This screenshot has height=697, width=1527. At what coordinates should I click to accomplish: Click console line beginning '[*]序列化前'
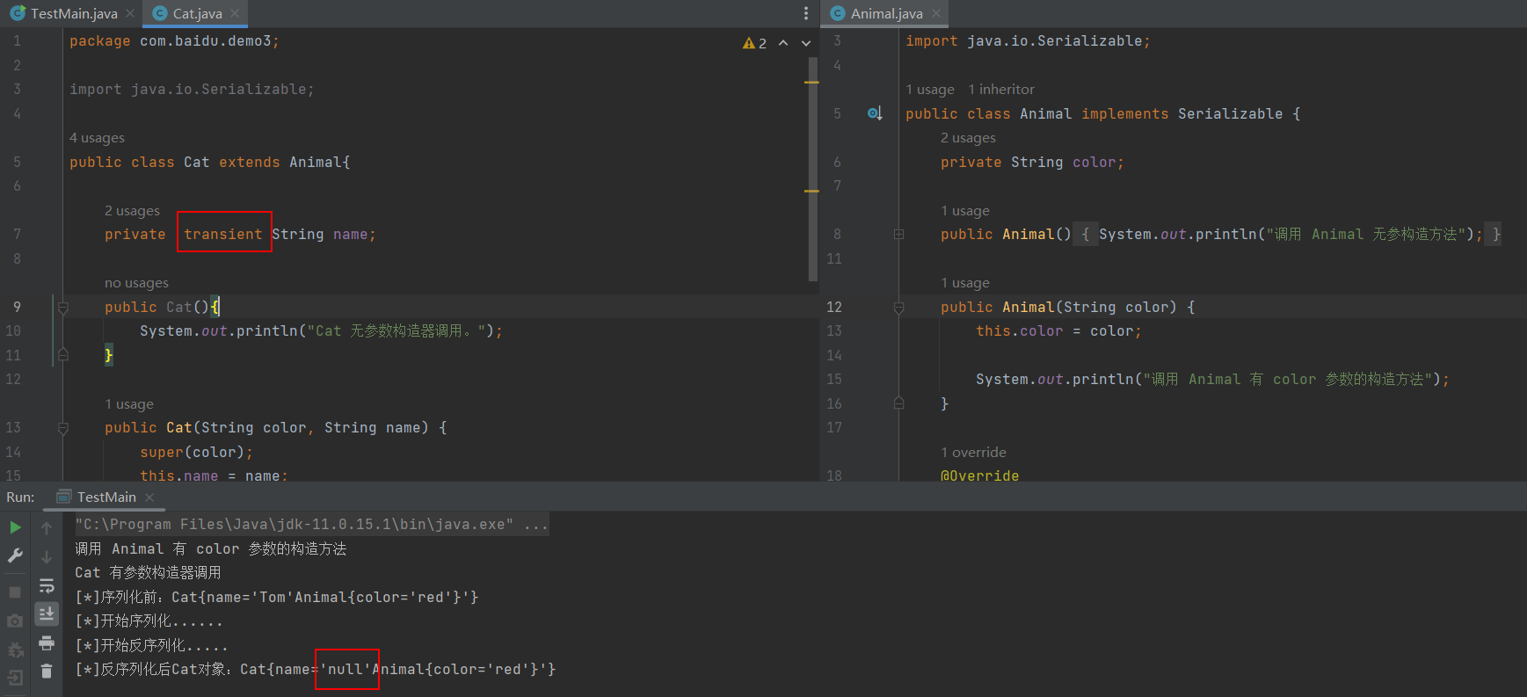tap(277, 598)
